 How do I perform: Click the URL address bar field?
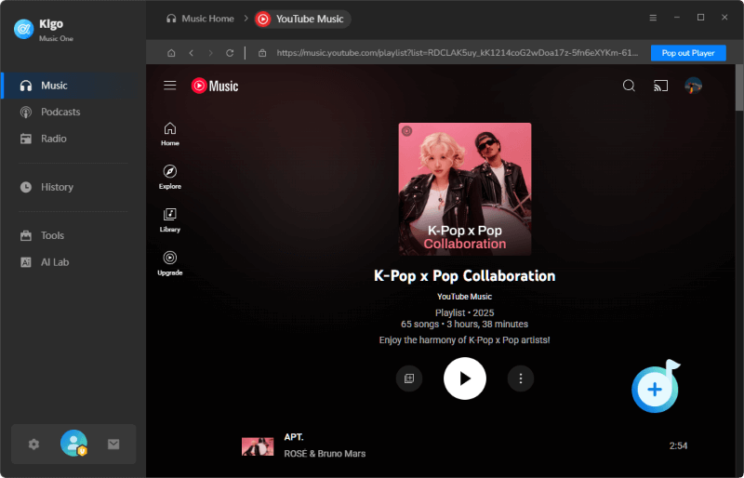(x=456, y=53)
